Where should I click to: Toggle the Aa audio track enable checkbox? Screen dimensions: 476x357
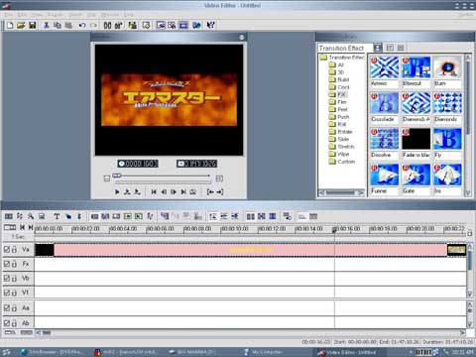(x=7, y=308)
